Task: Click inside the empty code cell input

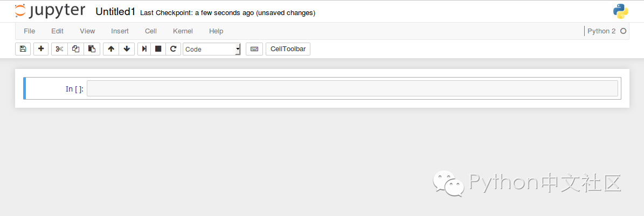Action: click(x=352, y=88)
